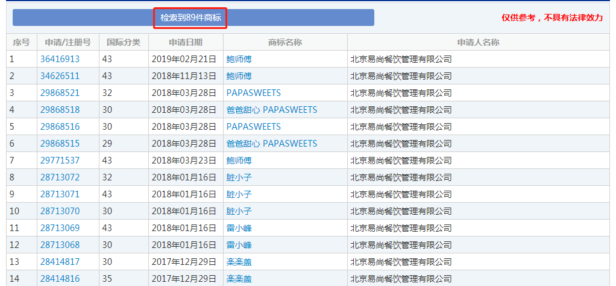Open 楽楽盖 trademark in row 14
The width and height of the screenshot is (616, 286).
click(239, 279)
